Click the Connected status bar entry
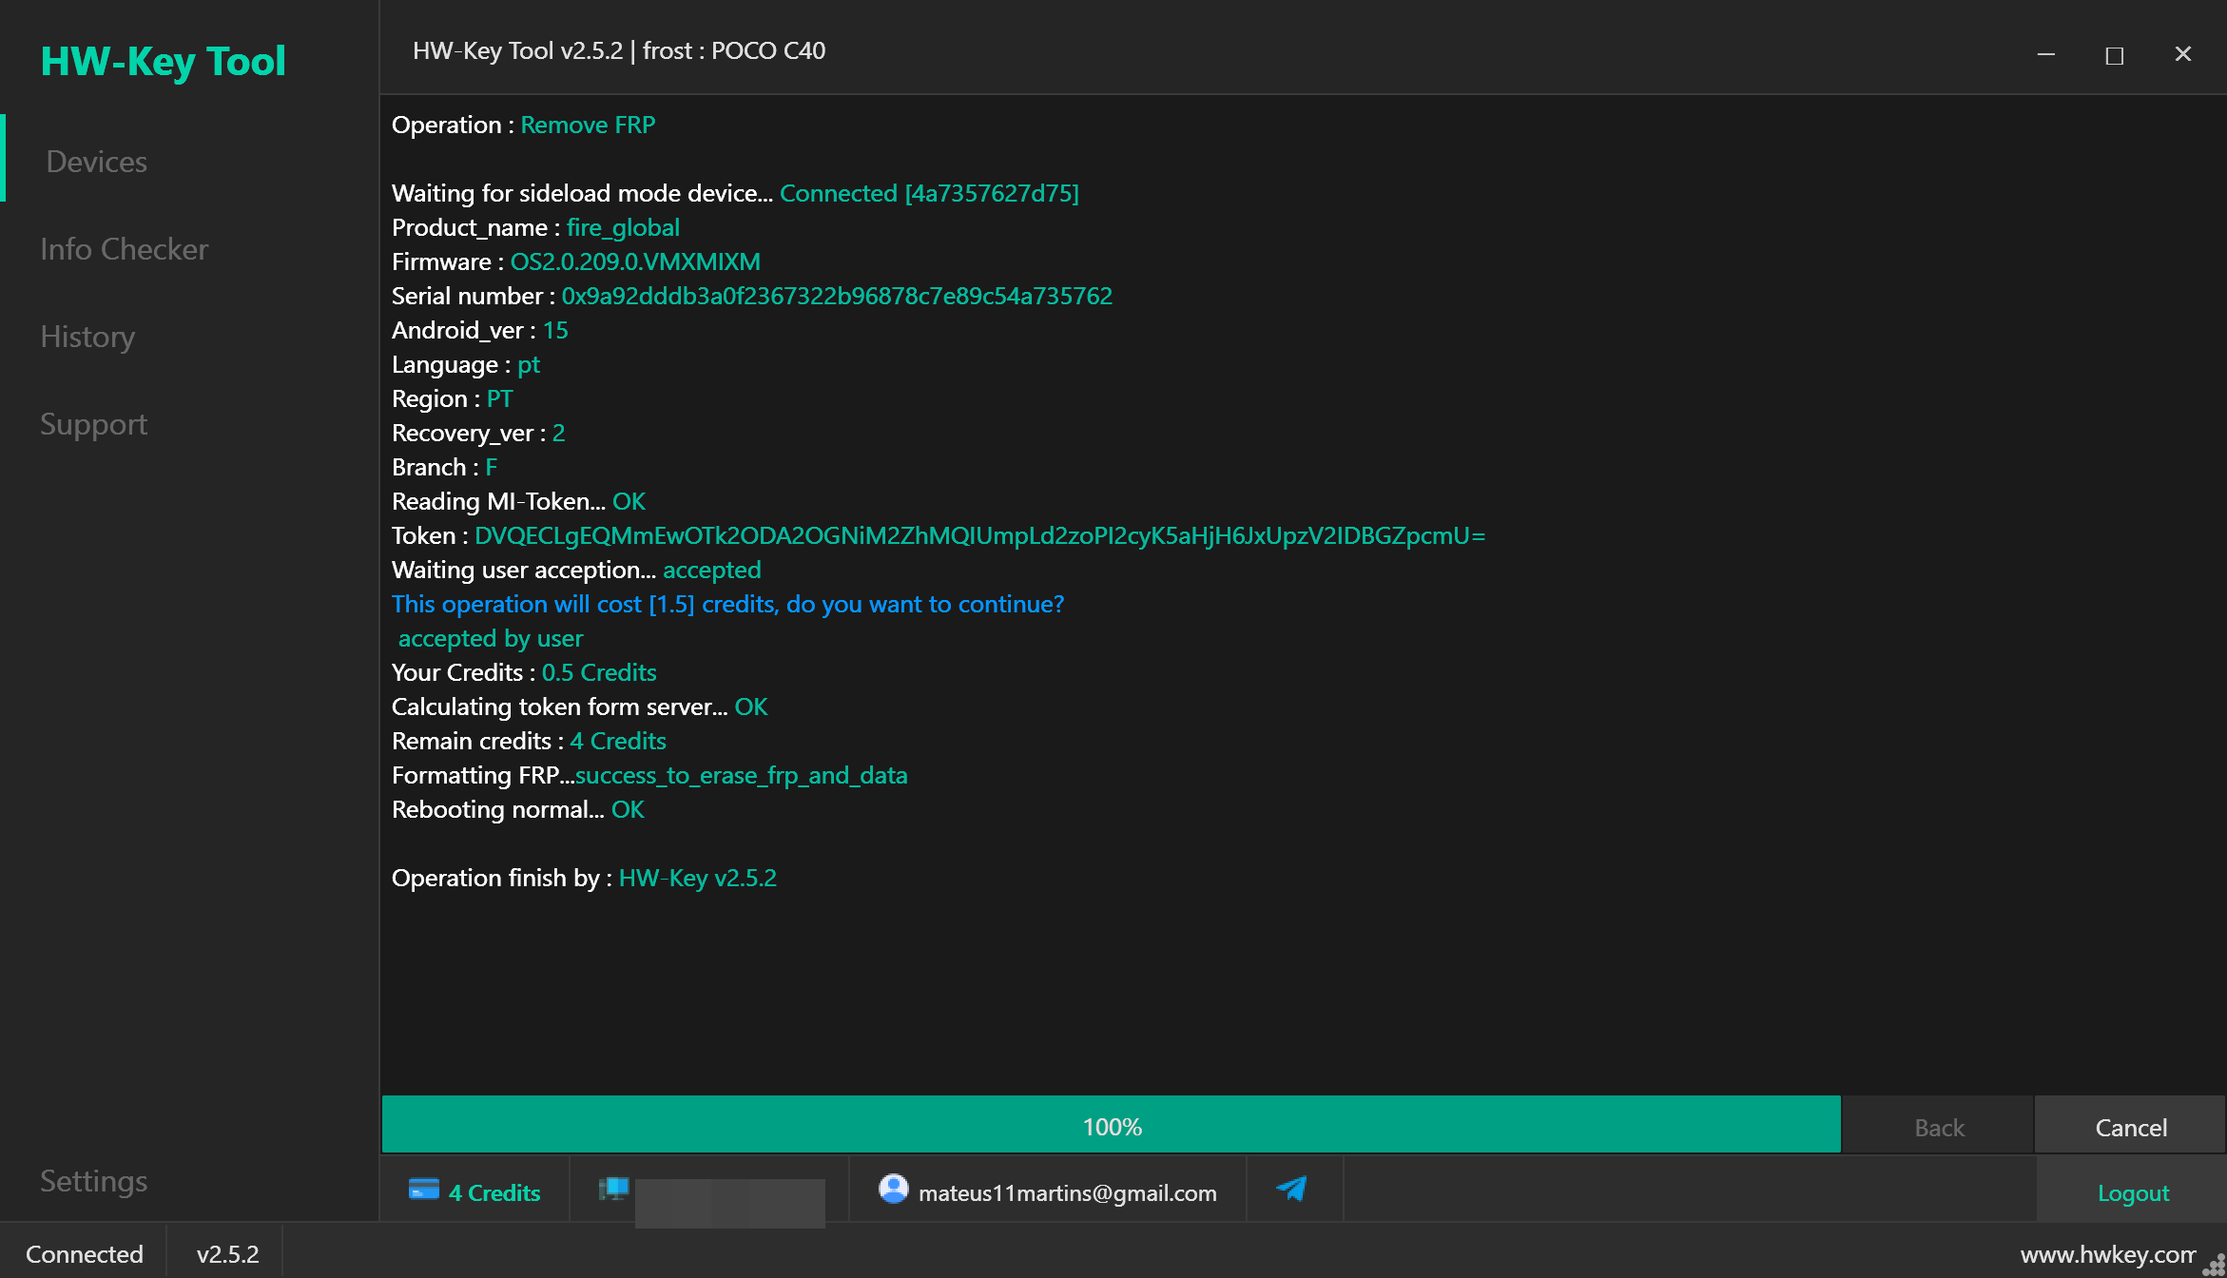The image size is (2227, 1278). (x=85, y=1254)
